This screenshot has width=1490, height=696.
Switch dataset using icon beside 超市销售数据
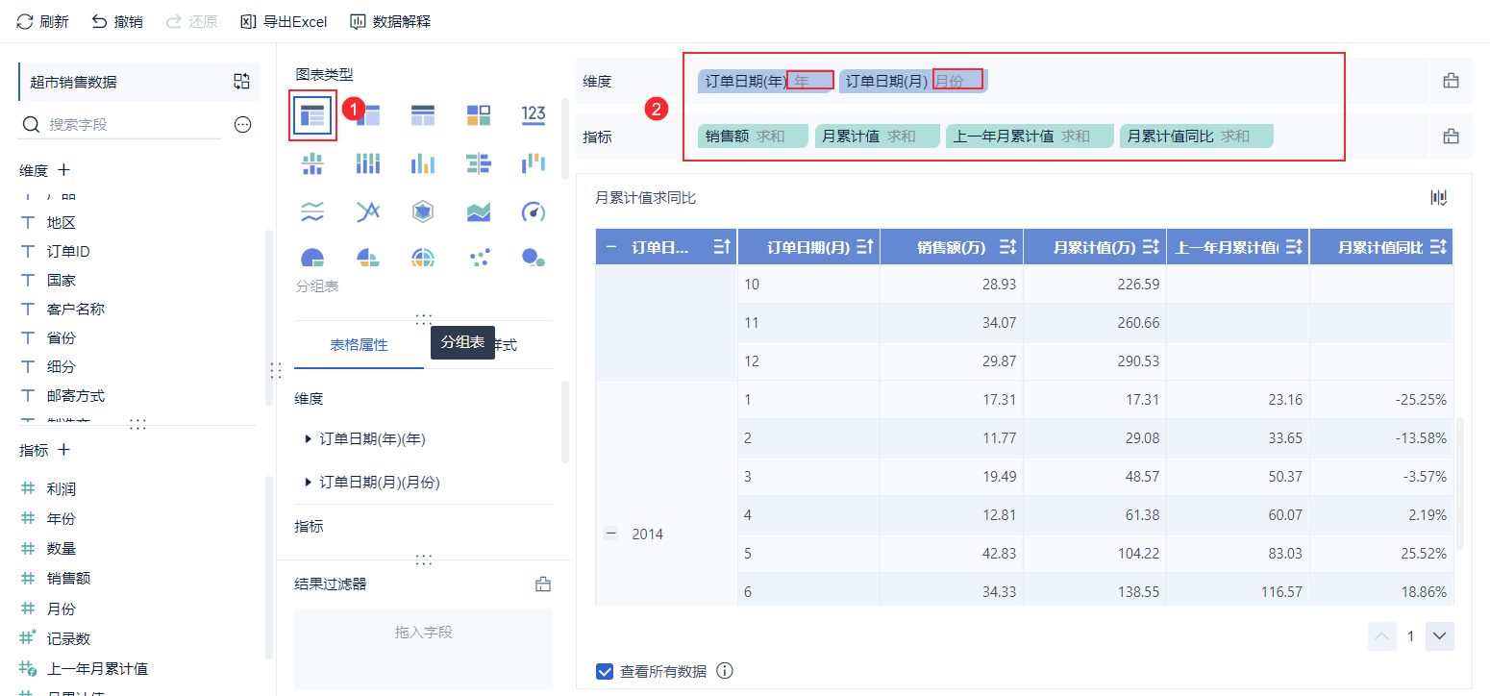pos(241,82)
